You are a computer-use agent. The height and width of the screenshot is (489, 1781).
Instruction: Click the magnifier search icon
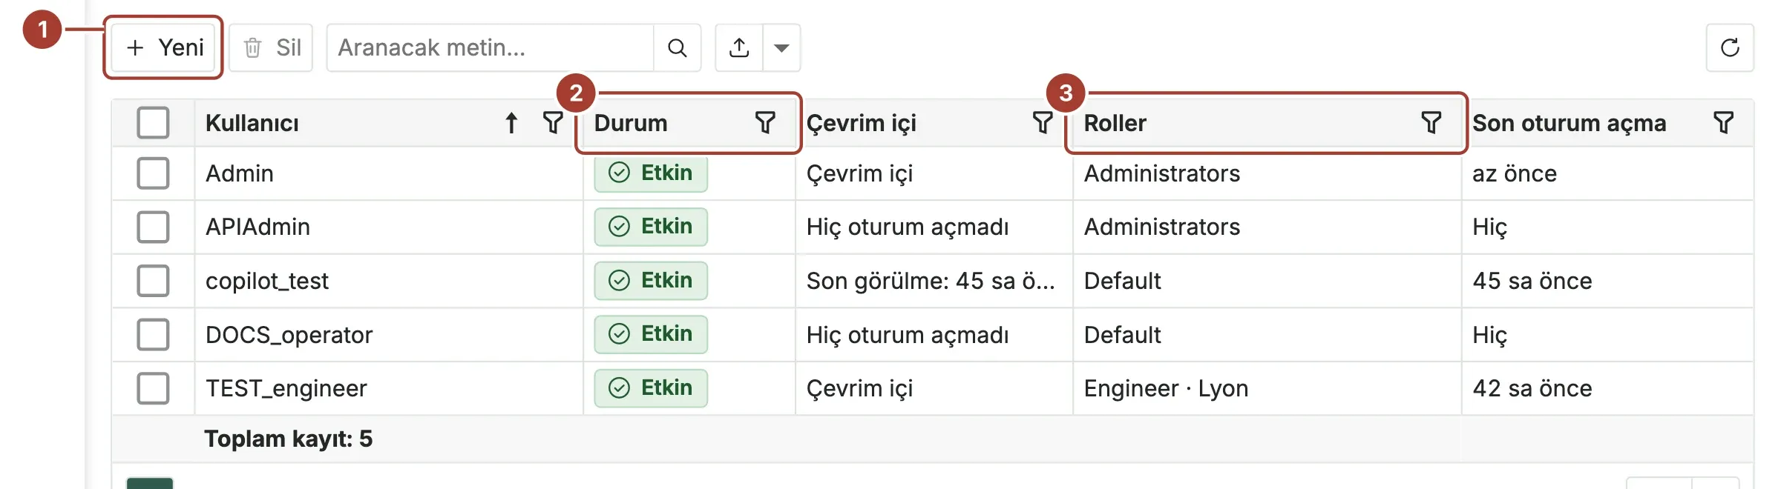point(677,47)
